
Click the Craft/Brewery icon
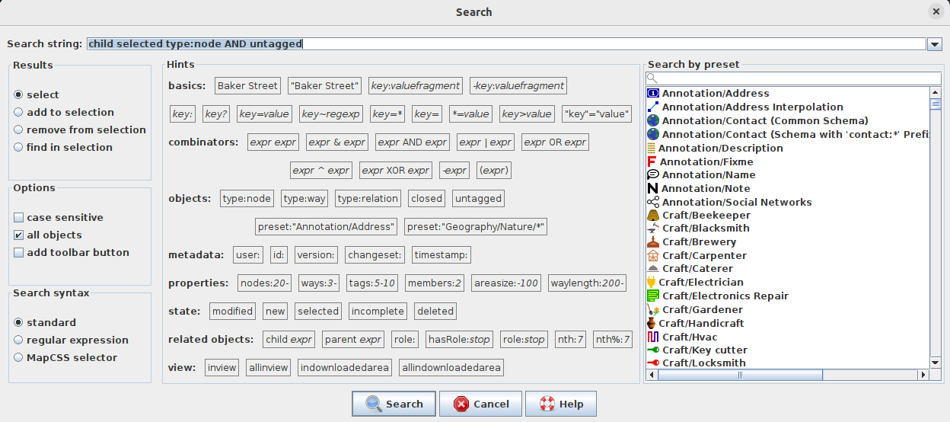tap(652, 242)
